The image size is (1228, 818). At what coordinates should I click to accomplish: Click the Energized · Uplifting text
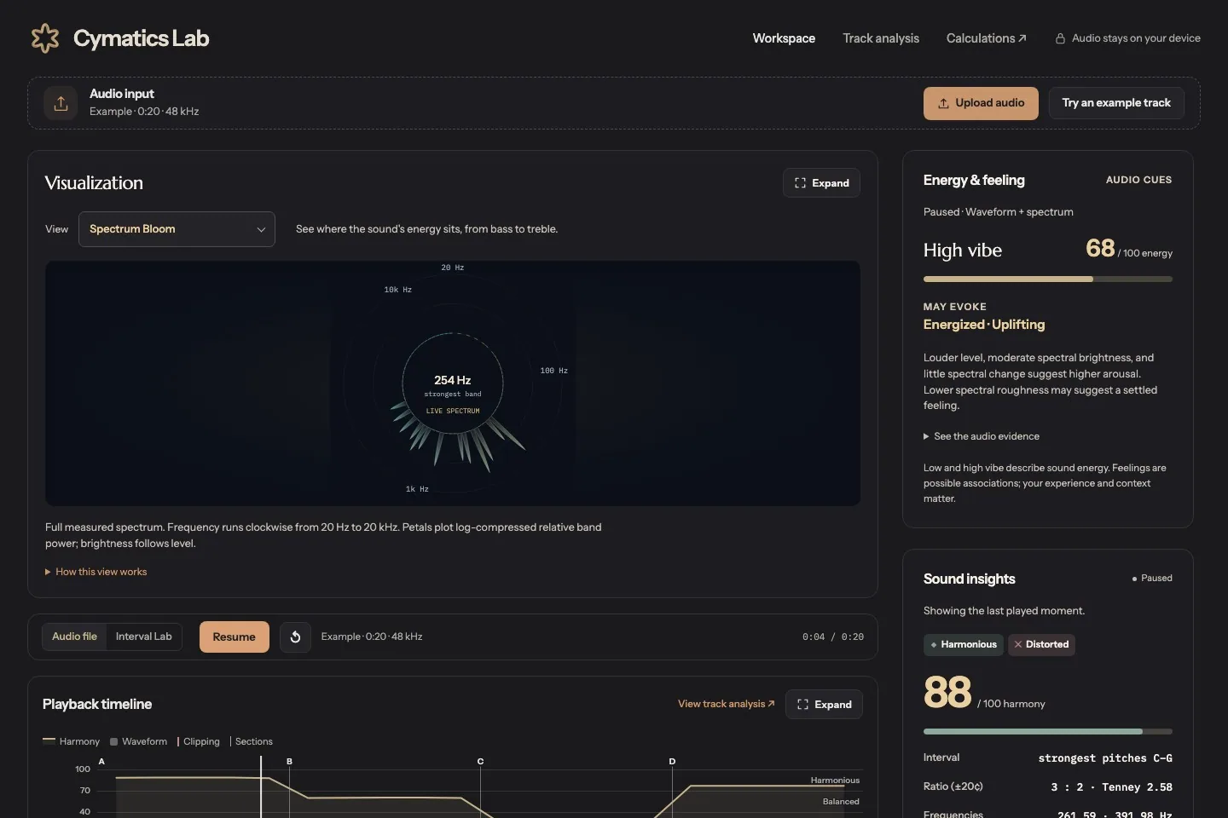coord(983,325)
